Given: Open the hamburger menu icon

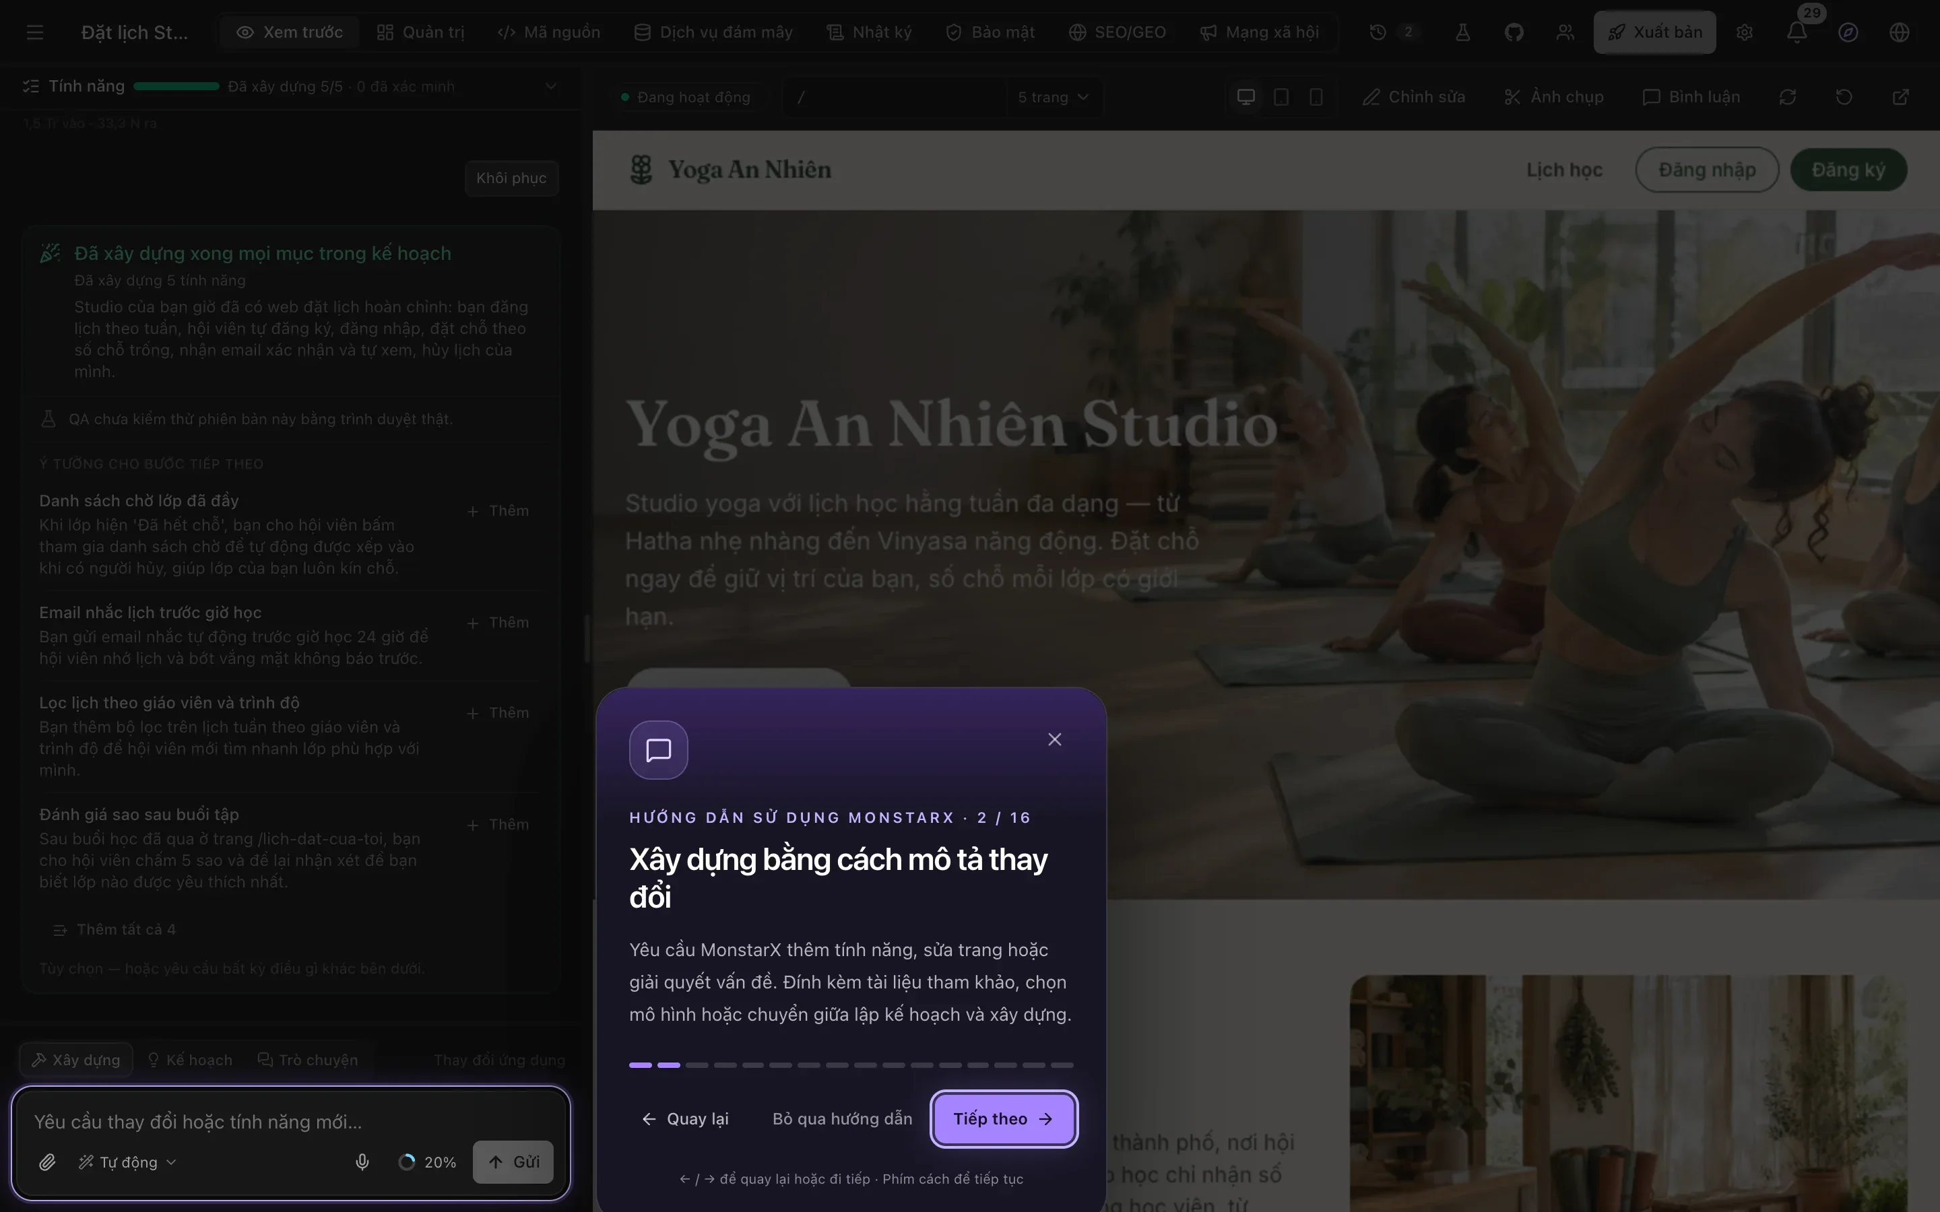Looking at the screenshot, I should [34, 32].
